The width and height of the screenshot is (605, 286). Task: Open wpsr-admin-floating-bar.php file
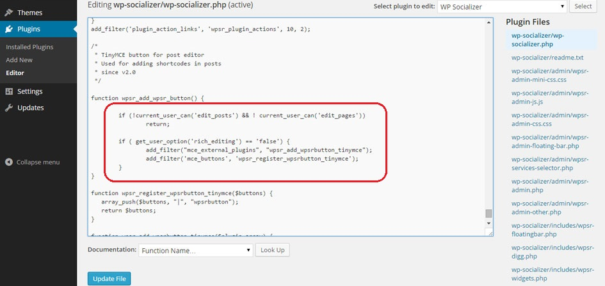coord(550,141)
